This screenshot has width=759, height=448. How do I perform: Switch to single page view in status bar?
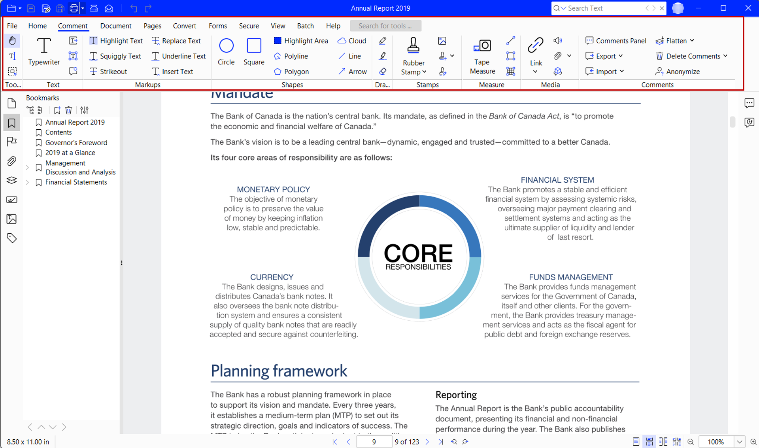[636, 442]
